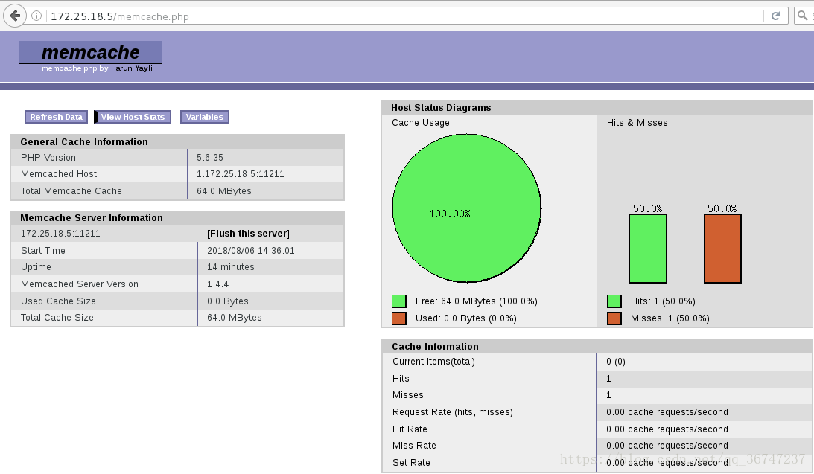Click Misses: 1 (50.0%) legend text
This screenshot has width=814, height=474.
(670, 318)
